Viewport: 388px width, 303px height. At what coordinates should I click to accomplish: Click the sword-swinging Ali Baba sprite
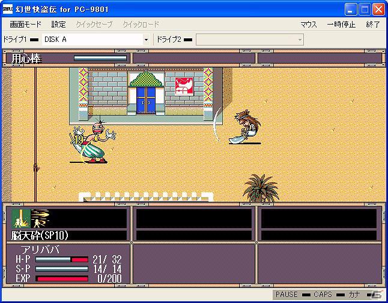click(x=245, y=127)
